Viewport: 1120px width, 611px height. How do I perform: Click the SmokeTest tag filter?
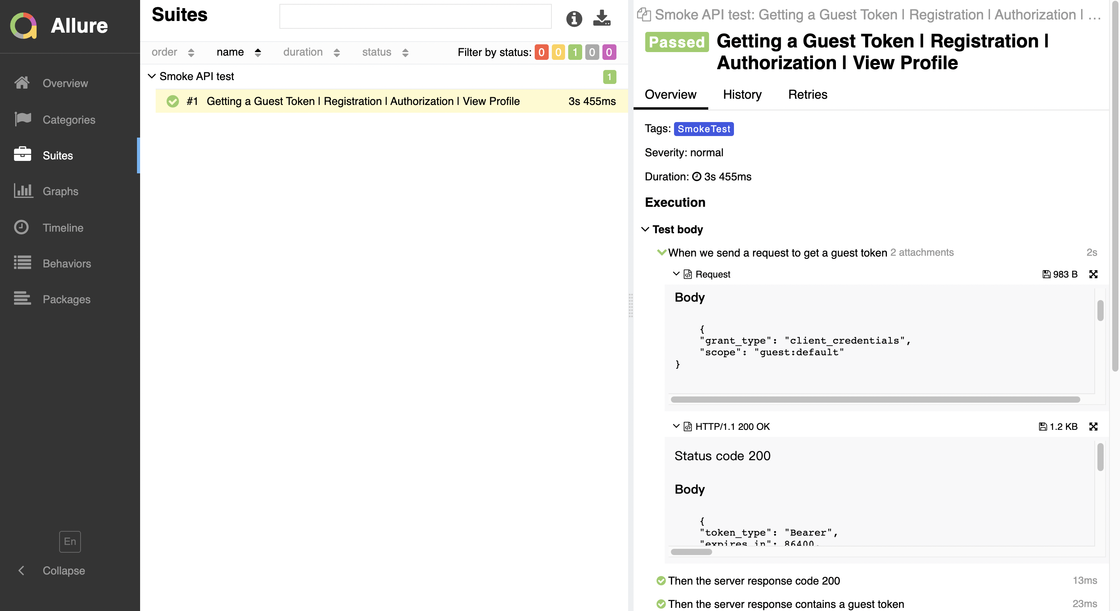pyautogui.click(x=704, y=129)
